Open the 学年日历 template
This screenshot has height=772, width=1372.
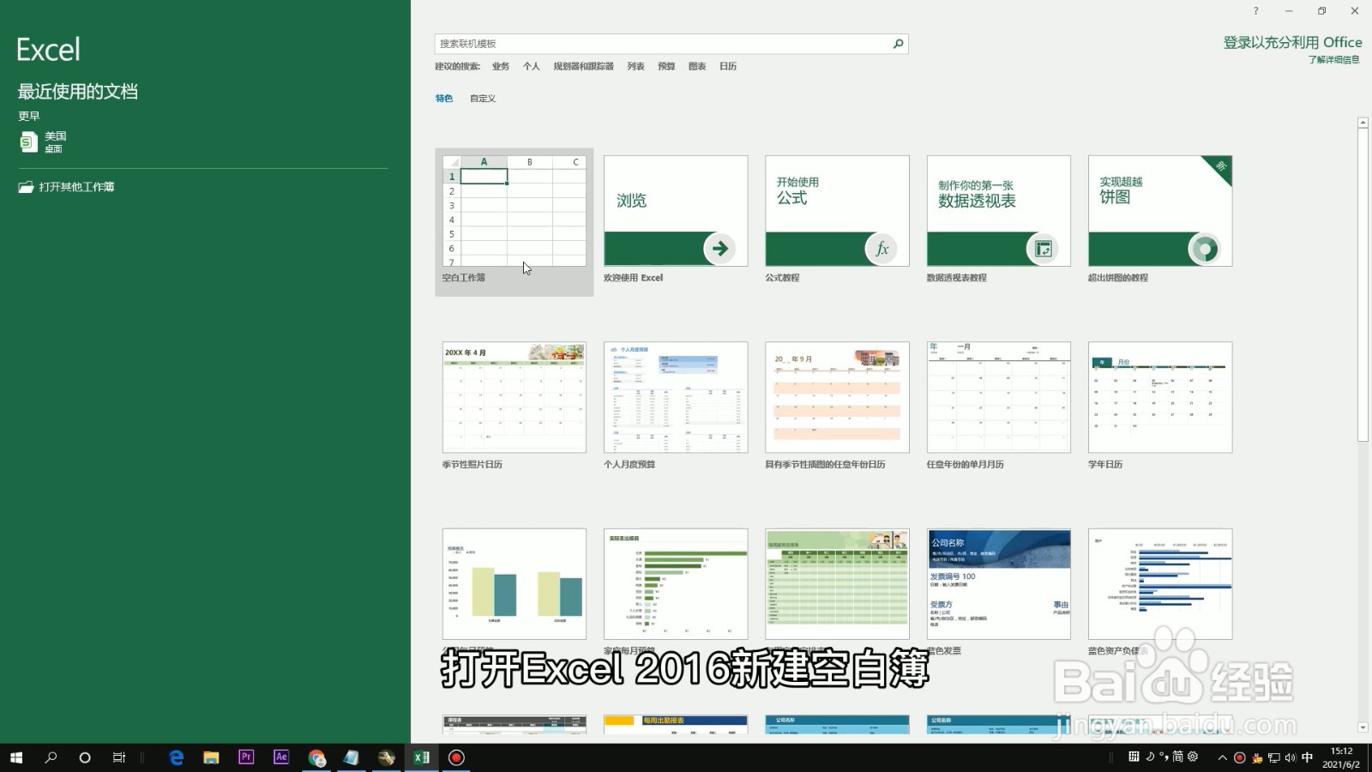pyautogui.click(x=1160, y=405)
